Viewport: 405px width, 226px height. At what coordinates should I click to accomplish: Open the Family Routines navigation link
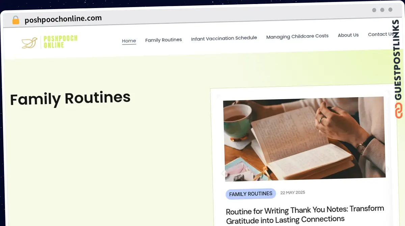coord(163,40)
